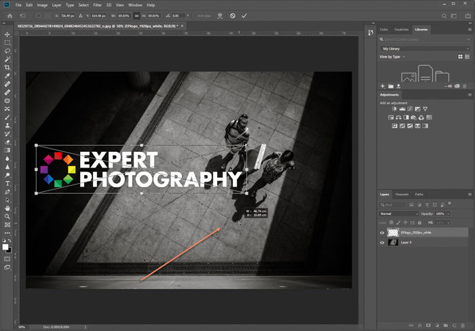Add layer style fx button
Screen dimensions: 475x331
click(419, 326)
